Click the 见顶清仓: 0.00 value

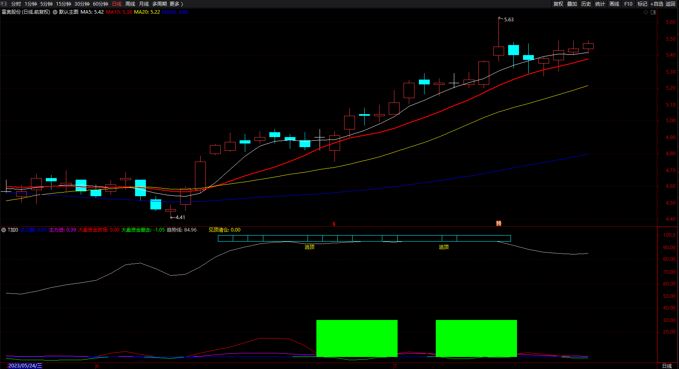point(224,230)
